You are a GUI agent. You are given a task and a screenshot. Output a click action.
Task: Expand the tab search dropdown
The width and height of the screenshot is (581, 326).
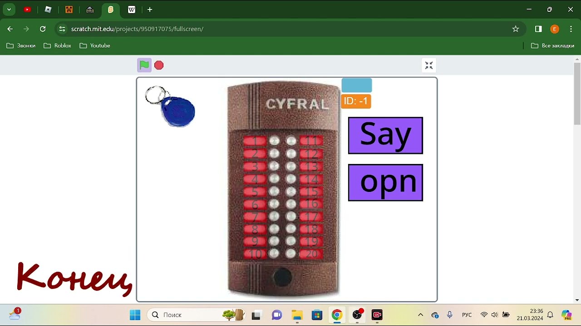pyautogui.click(x=9, y=10)
